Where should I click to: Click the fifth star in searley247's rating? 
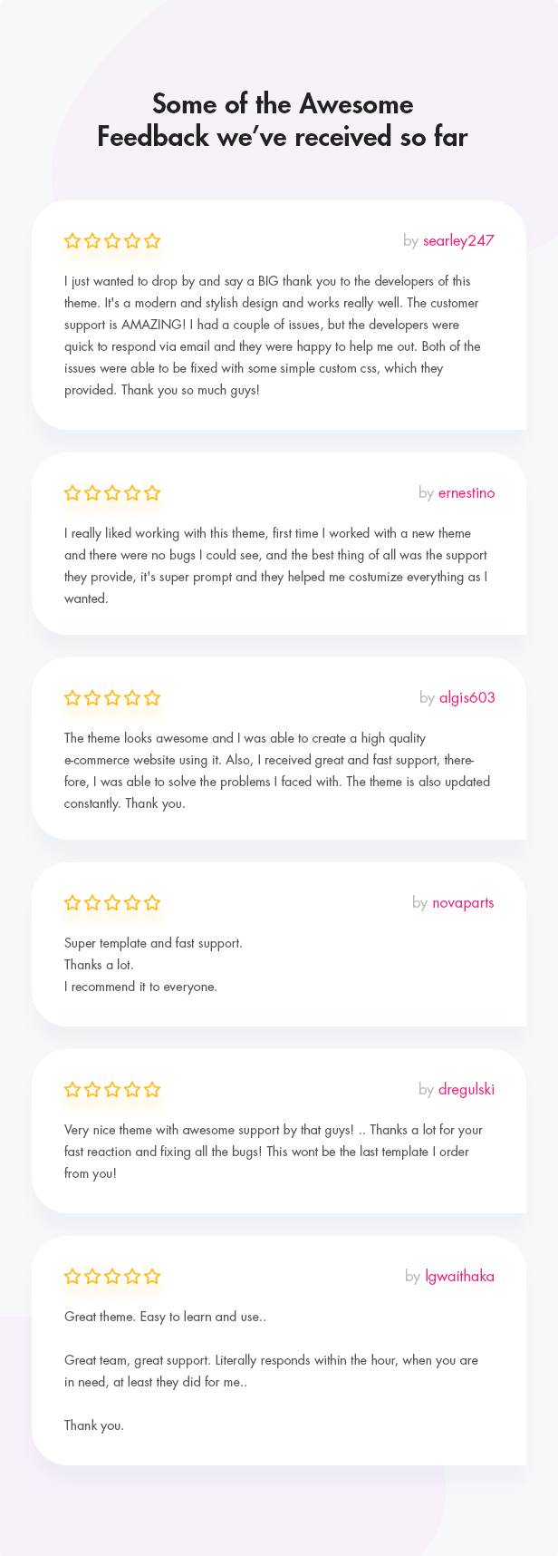152,240
